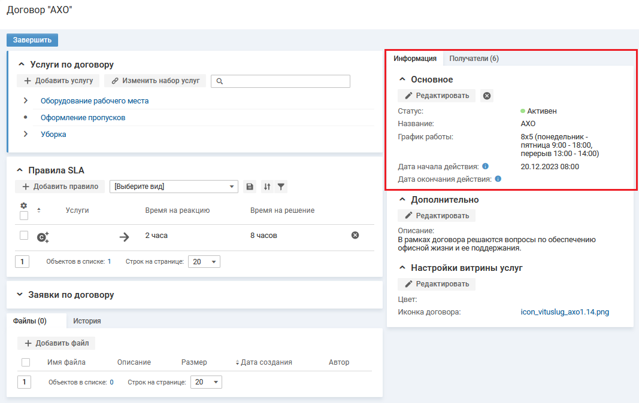Expand the Оборудование рабочего места service
639x403 pixels.
click(26, 101)
